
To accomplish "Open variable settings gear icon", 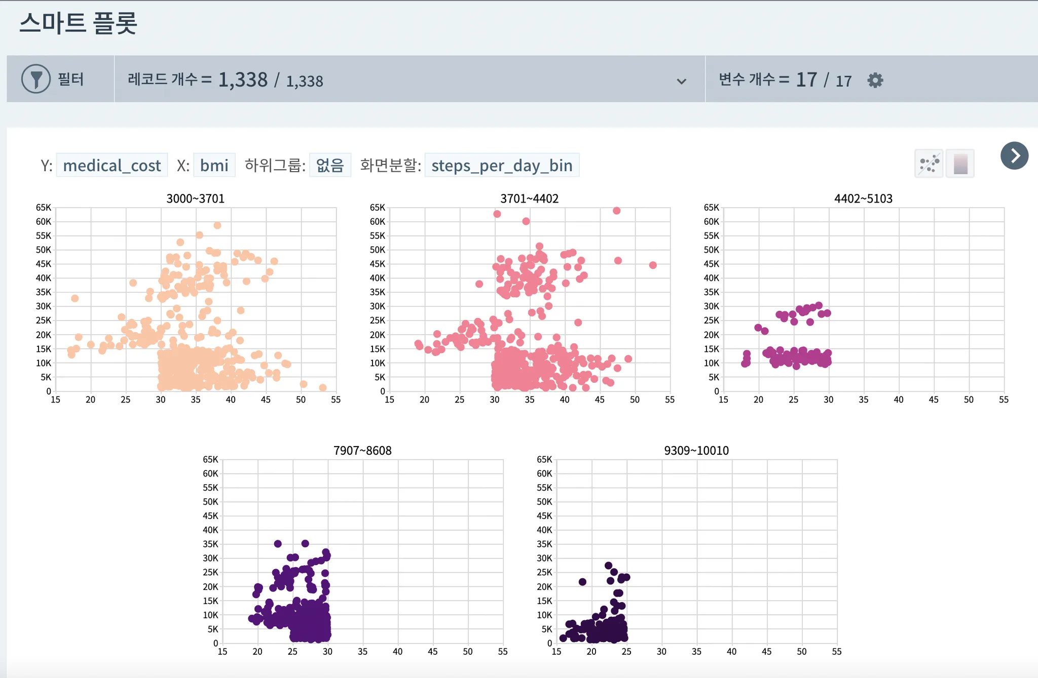I will (x=875, y=80).
